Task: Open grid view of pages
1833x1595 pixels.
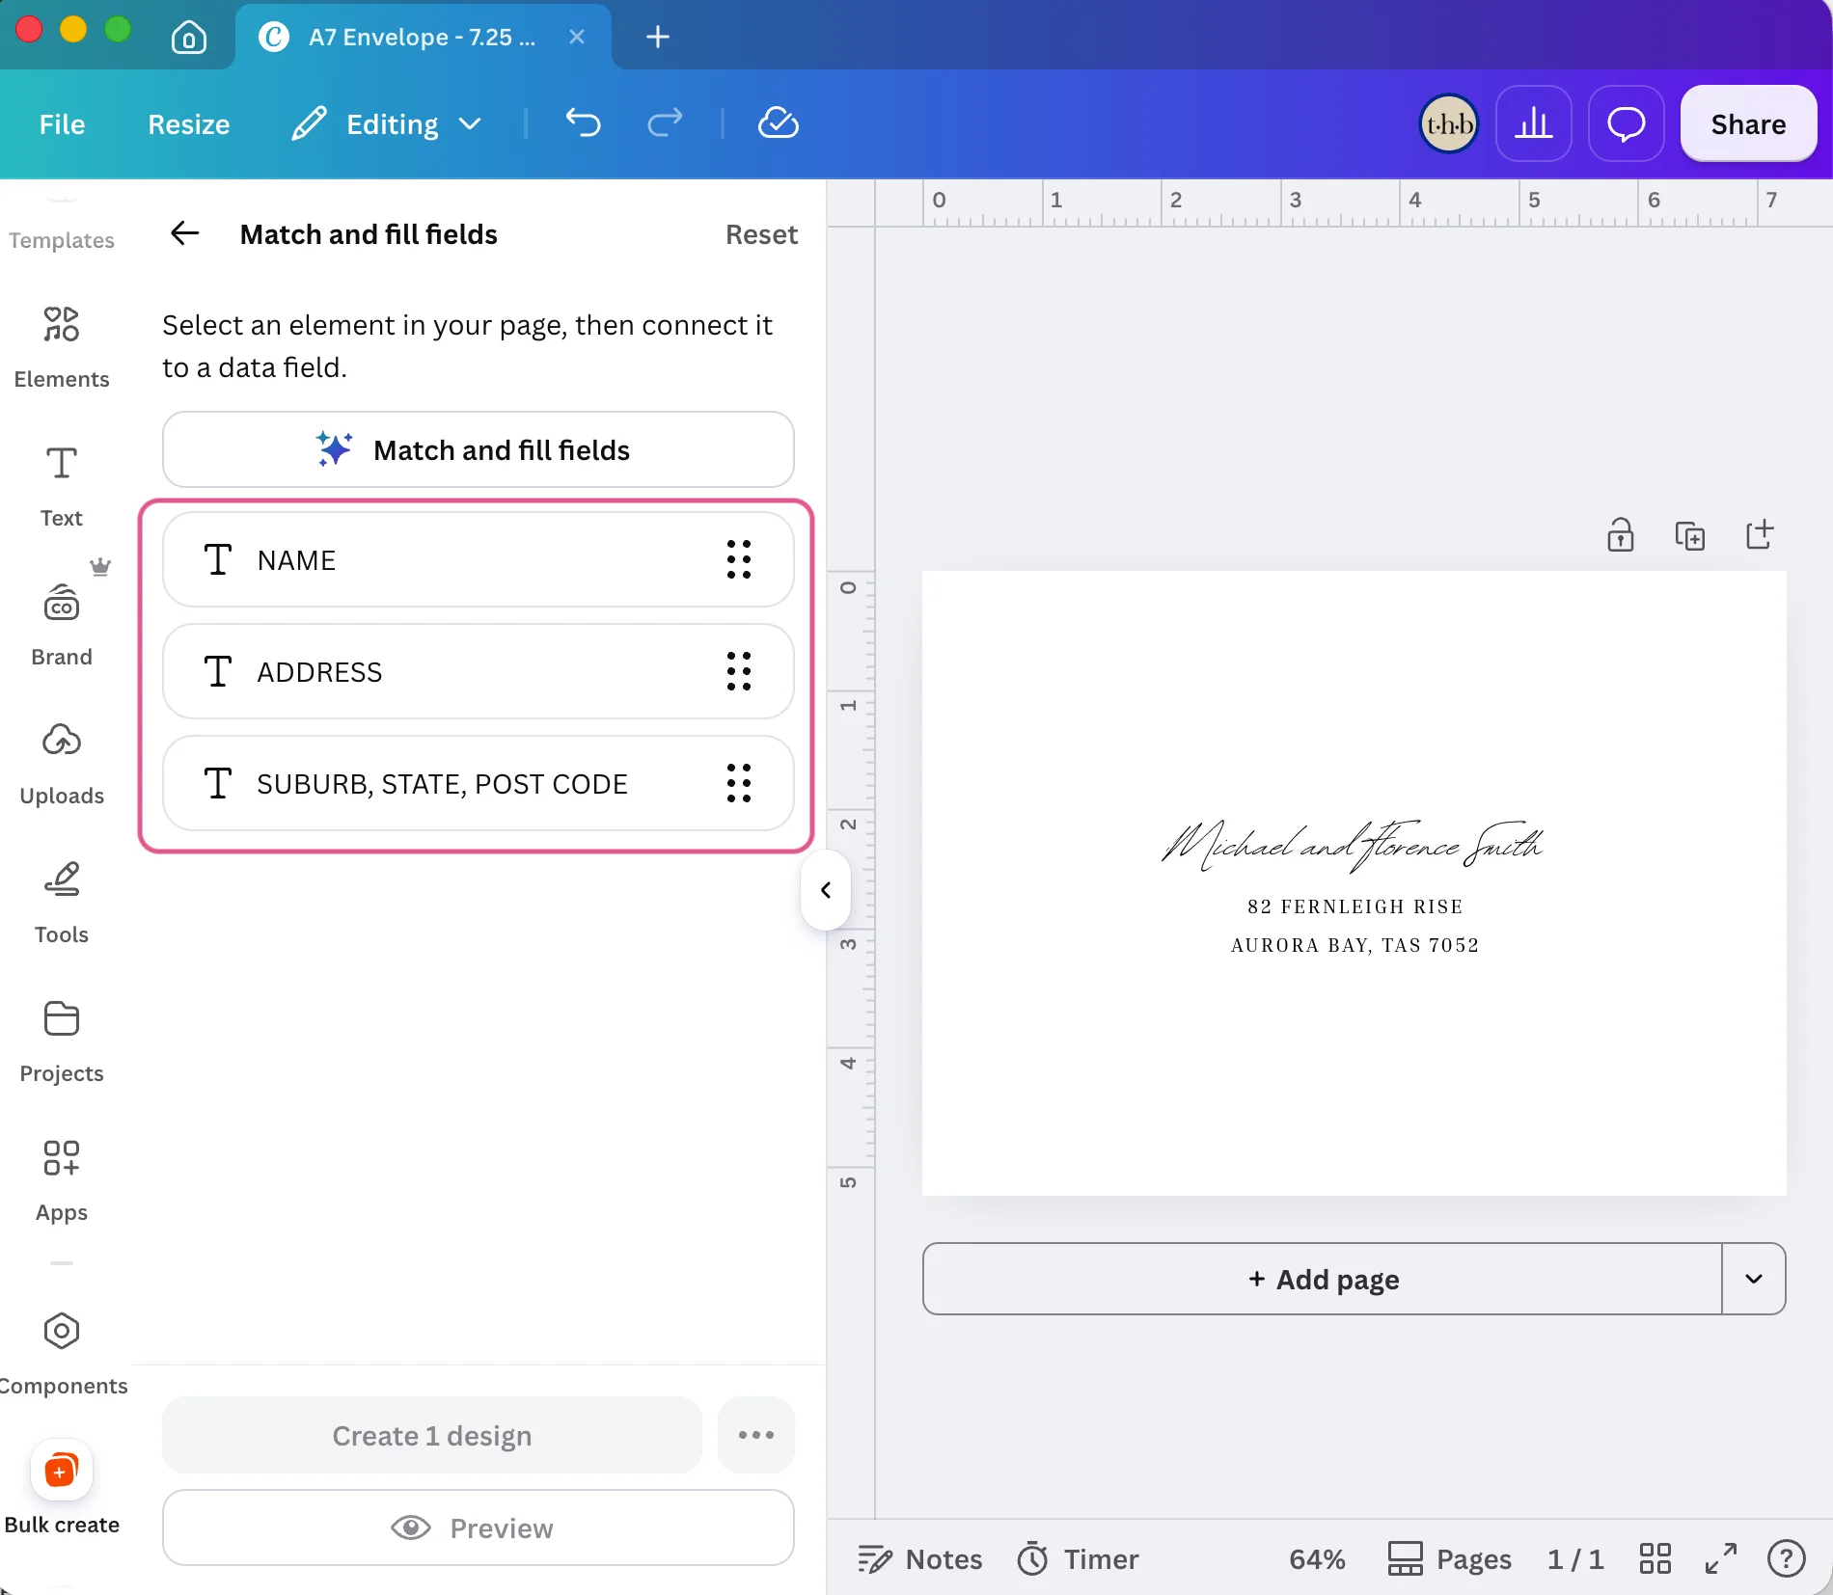Action: pyautogui.click(x=1655, y=1558)
